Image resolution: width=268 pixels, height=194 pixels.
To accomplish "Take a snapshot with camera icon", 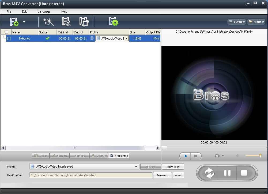I will click(x=217, y=156).
